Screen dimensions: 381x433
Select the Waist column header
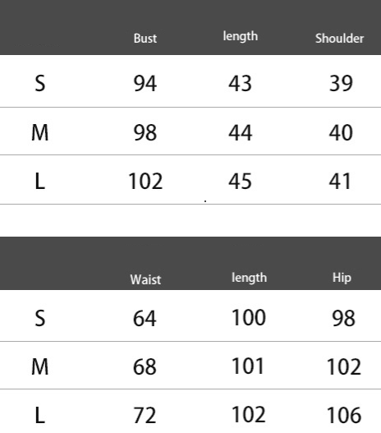coord(145,279)
